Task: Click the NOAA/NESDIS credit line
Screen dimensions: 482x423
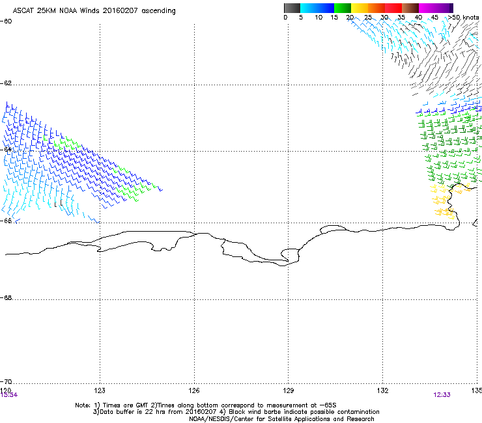Action: [281, 419]
